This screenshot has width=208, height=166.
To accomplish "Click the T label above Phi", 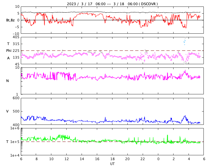I will [8, 44].
